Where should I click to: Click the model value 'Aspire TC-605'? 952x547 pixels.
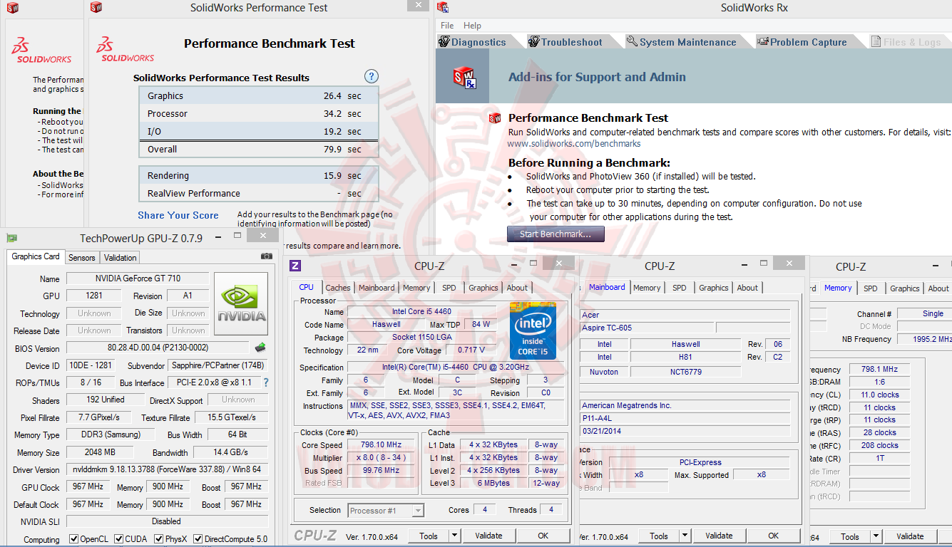click(x=645, y=328)
